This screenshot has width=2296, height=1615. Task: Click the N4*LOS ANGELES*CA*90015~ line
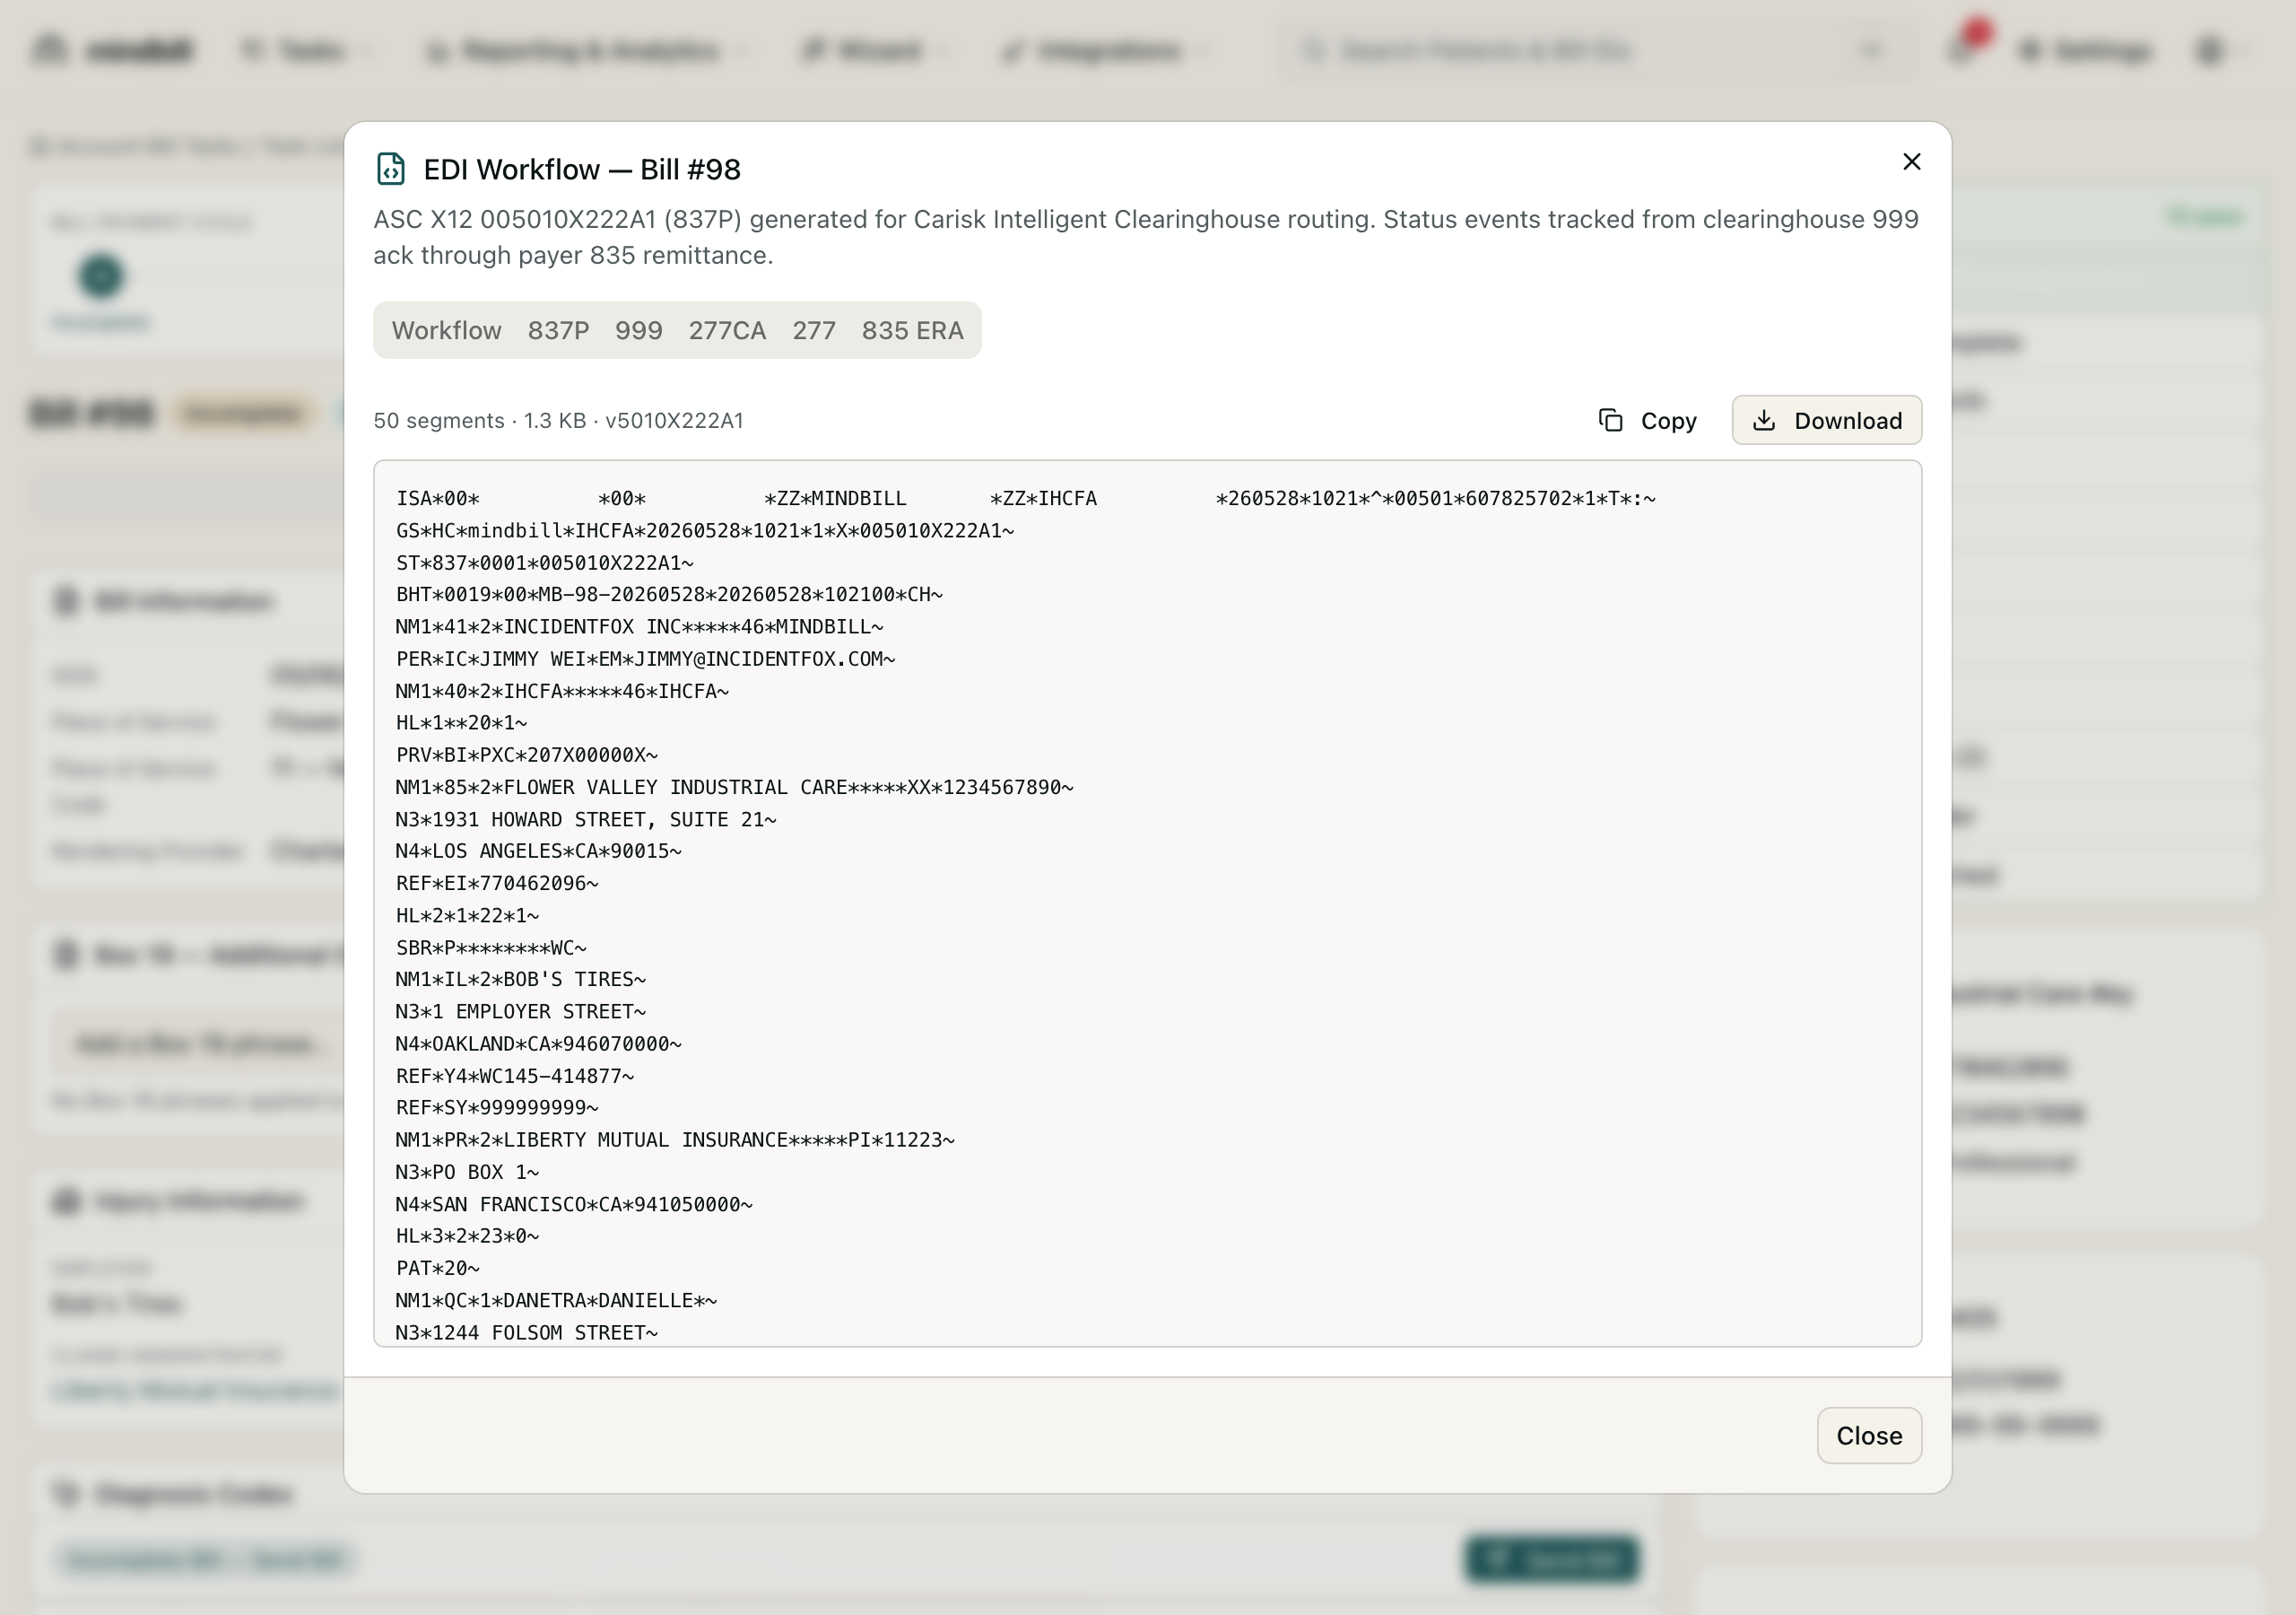coord(539,851)
